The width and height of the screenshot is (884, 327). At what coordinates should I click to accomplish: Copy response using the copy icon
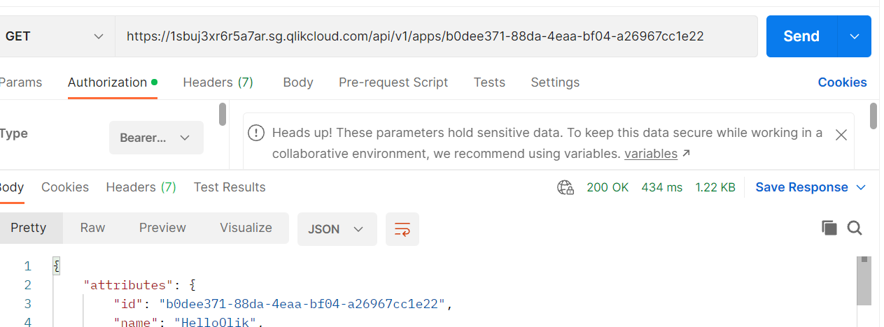(x=829, y=228)
